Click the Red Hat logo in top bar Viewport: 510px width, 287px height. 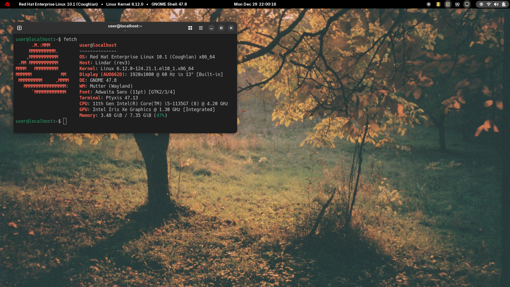pos(7,4)
